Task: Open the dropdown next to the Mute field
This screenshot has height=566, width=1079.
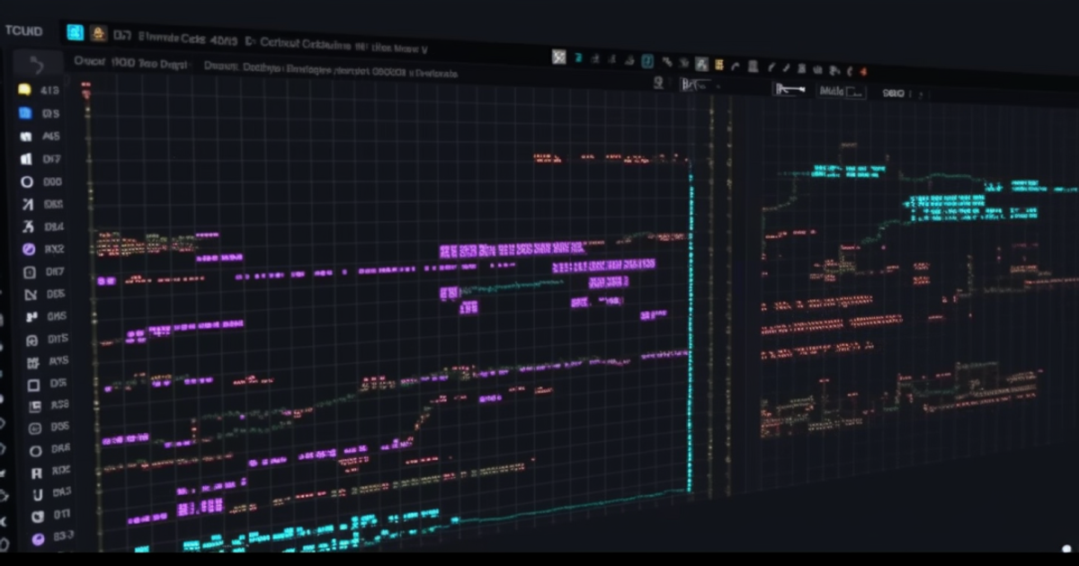Action: point(854,91)
